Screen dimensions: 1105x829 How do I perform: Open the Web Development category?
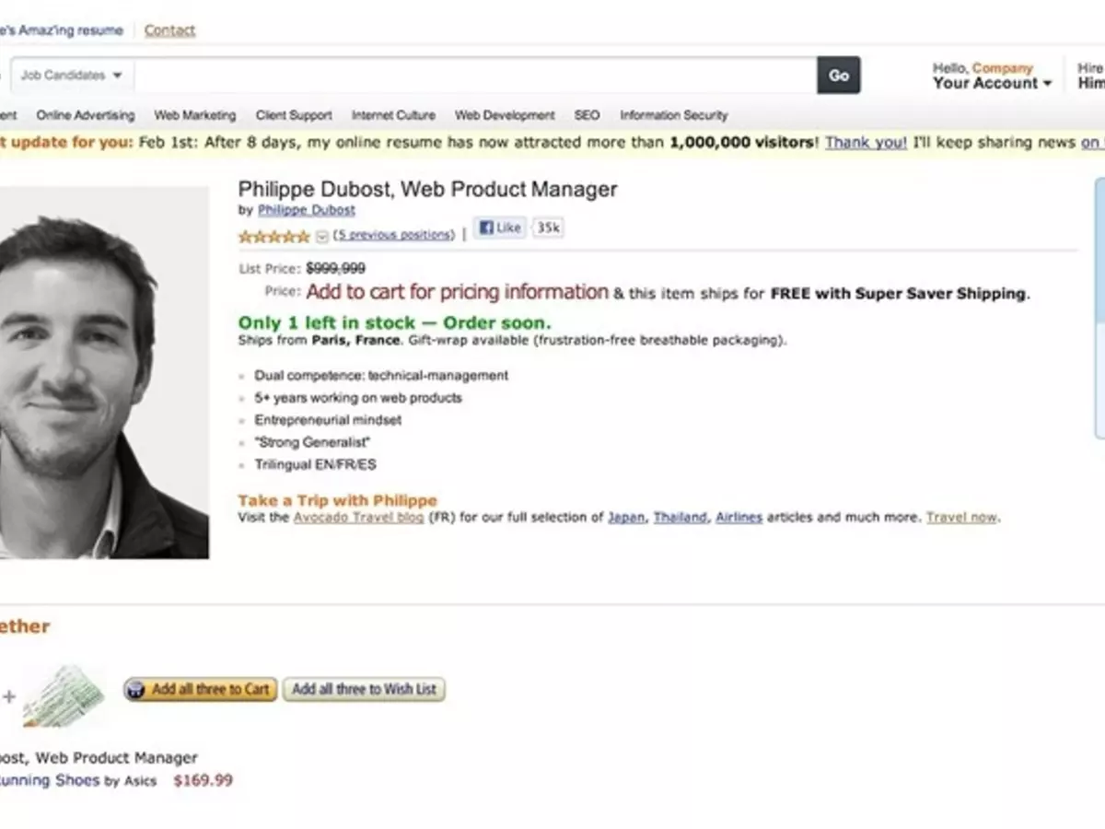pos(505,115)
